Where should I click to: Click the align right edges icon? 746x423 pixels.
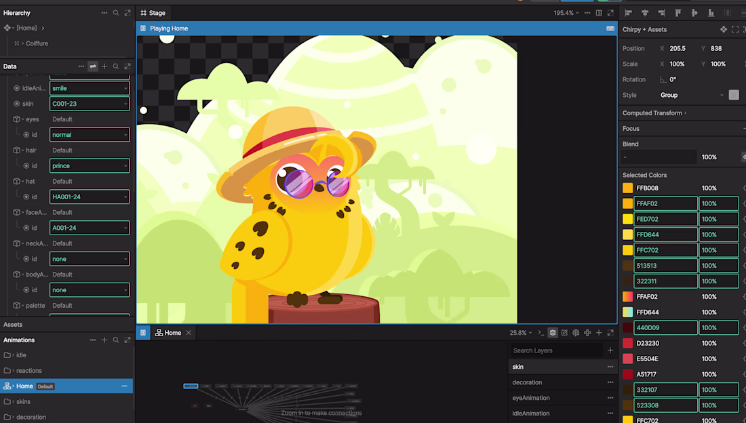pos(661,13)
